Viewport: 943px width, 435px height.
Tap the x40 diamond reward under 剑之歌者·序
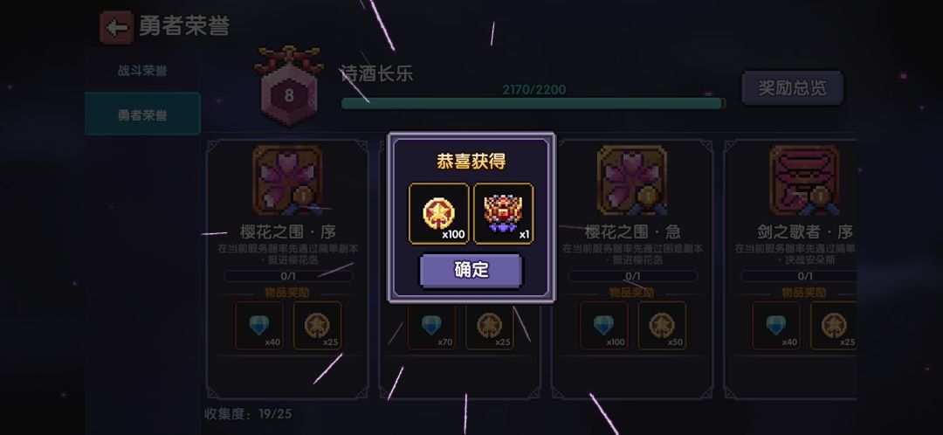(776, 326)
